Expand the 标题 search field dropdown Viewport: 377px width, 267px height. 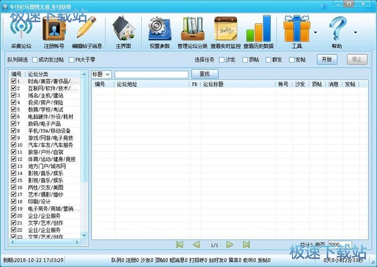pyautogui.click(x=108, y=74)
